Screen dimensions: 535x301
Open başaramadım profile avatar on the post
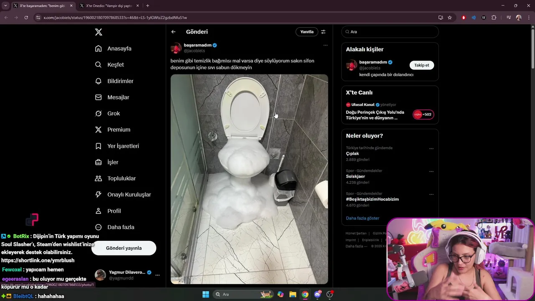click(x=176, y=48)
